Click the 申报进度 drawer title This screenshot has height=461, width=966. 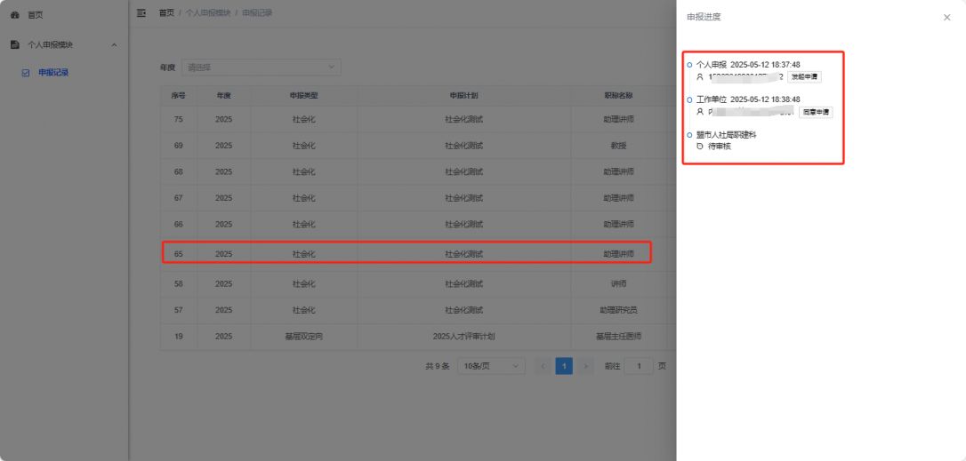[704, 17]
